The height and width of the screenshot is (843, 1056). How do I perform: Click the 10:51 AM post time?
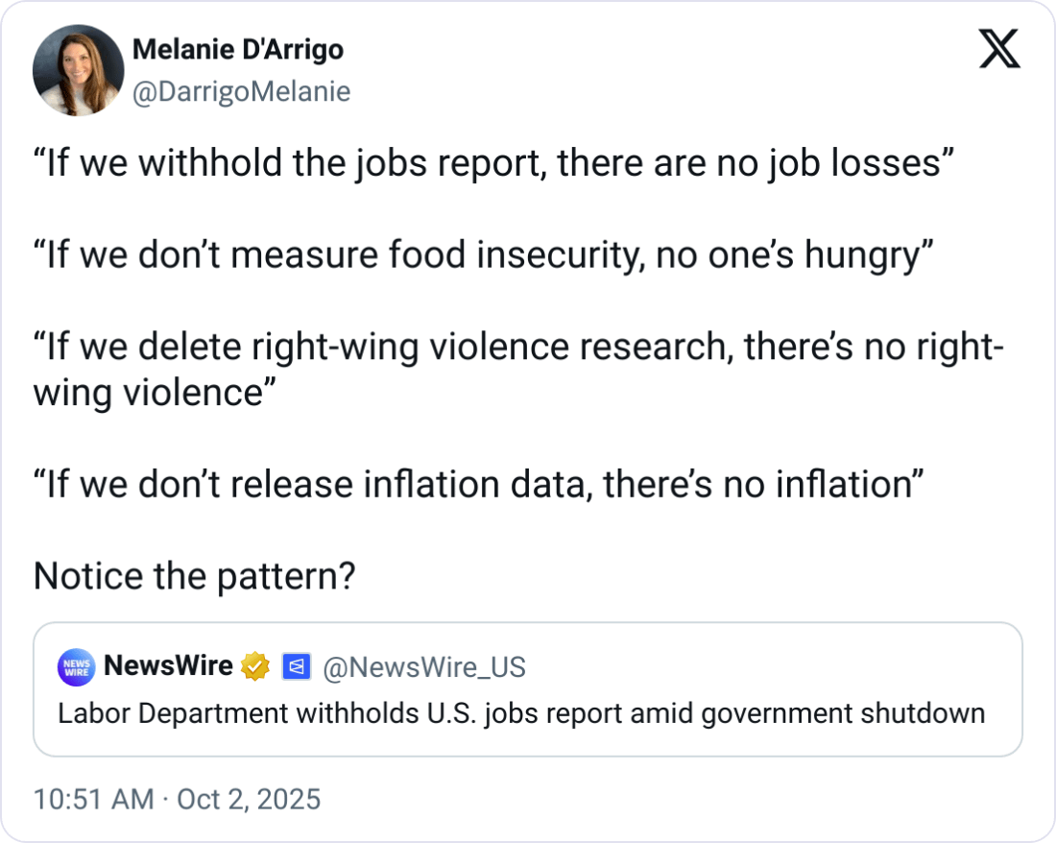click(x=93, y=799)
